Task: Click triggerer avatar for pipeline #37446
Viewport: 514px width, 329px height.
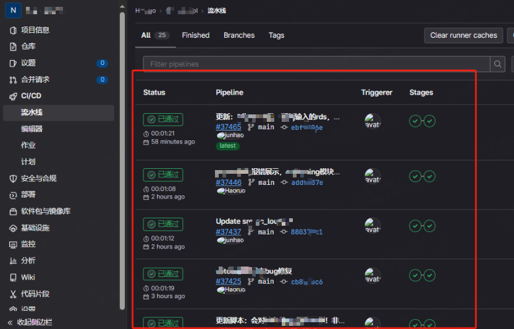Action: (373, 176)
